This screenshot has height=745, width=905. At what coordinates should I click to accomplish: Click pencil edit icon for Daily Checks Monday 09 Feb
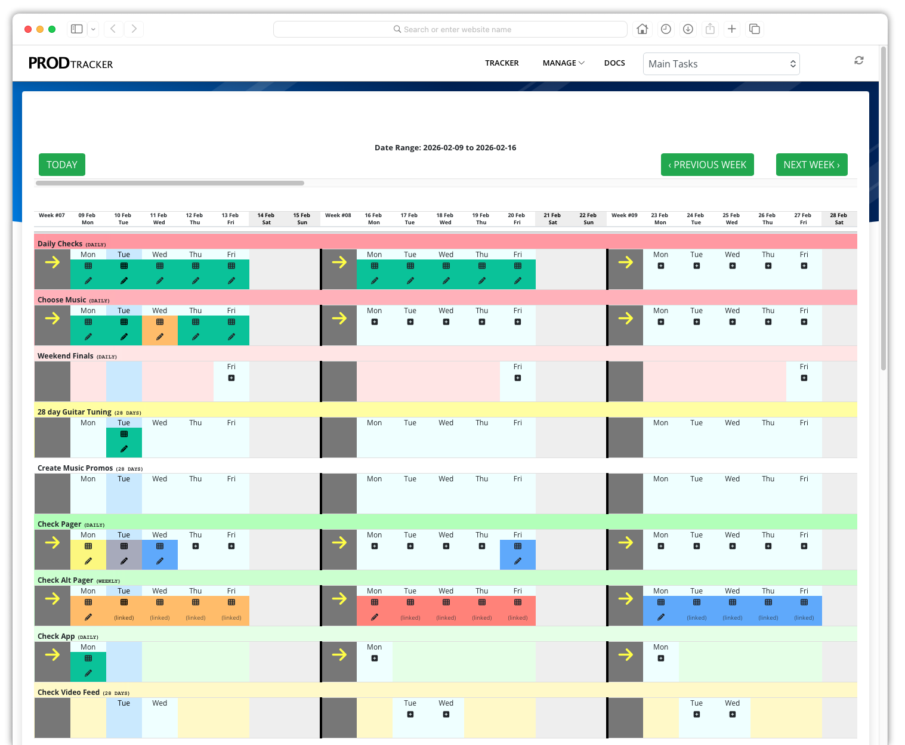pyautogui.click(x=88, y=280)
